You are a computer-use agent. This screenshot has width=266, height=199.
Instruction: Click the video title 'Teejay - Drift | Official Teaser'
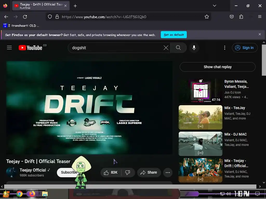click(38, 161)
